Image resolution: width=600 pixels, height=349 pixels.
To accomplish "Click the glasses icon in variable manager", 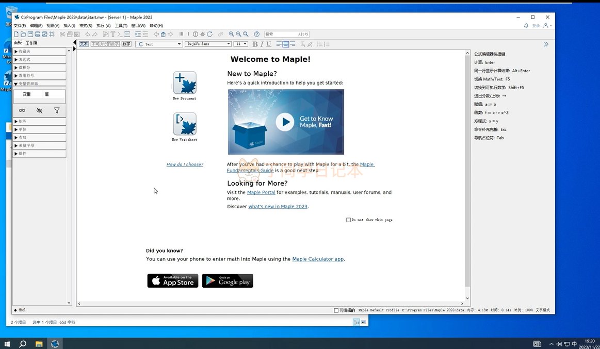I will (22, 110).
